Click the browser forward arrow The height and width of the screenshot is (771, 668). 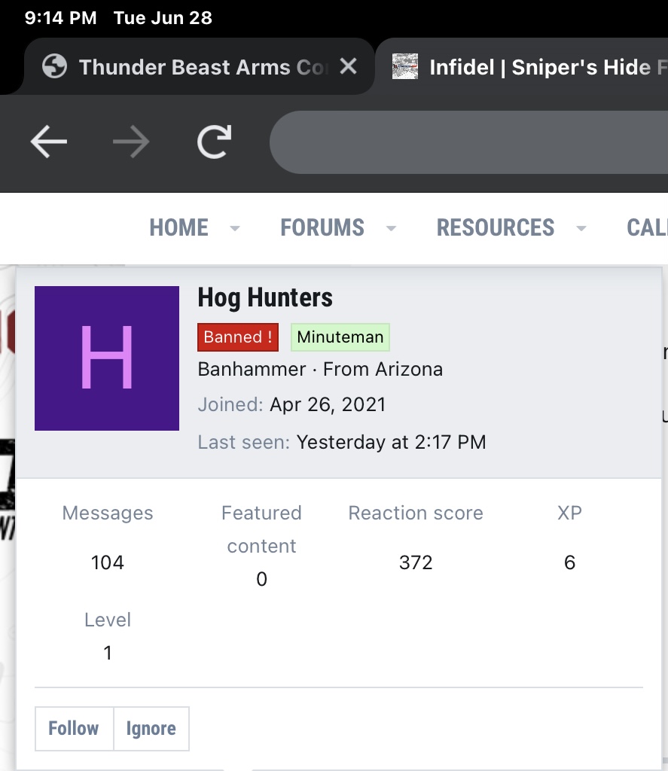pyautogui.click(x=131, y=142)
